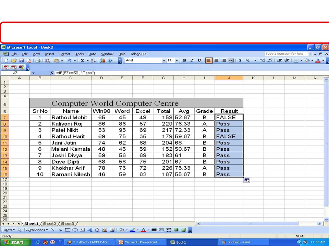Click the Line Color brush in Drawing toolbar
The image size is (329, 246).
point(132,230)
